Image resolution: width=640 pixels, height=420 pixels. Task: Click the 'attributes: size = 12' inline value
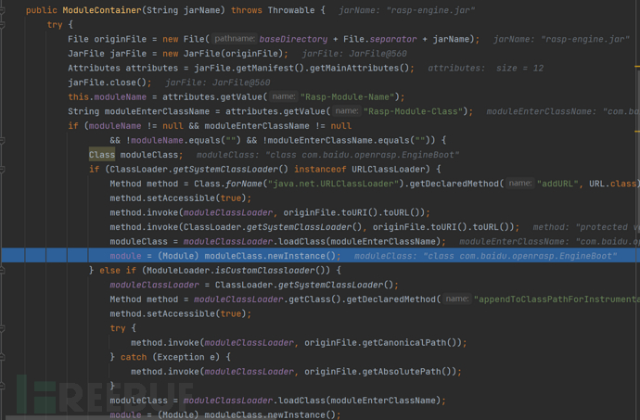click(486, 69)
